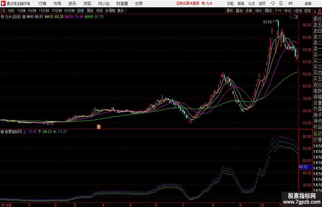Open the 行情 menu

click(42, 3)
